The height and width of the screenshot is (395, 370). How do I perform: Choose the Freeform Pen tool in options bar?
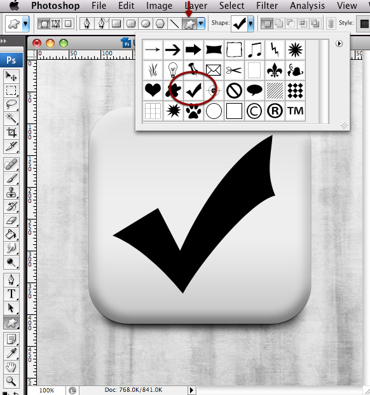[x=102, y=24]
